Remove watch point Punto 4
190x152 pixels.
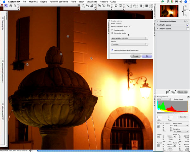(x=174, y=145)
